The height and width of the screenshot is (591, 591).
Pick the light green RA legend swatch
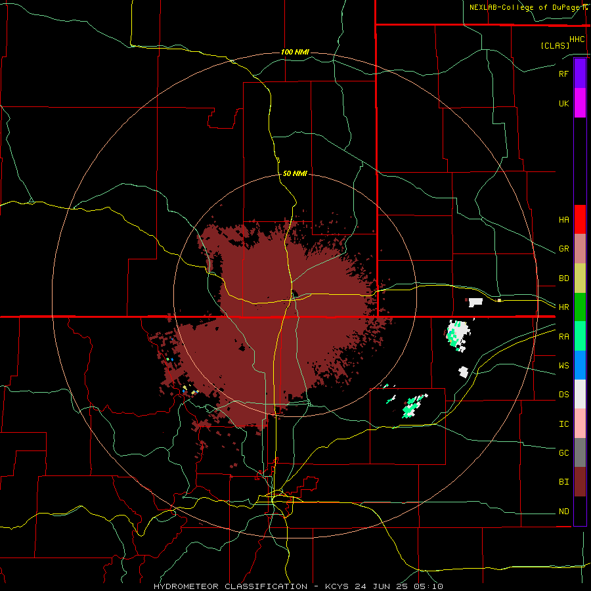580,336
